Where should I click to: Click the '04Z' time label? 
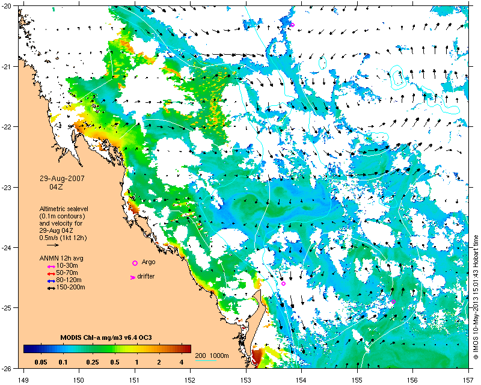pos(56,186)
